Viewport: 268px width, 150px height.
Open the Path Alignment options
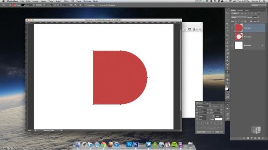point(75,5)
